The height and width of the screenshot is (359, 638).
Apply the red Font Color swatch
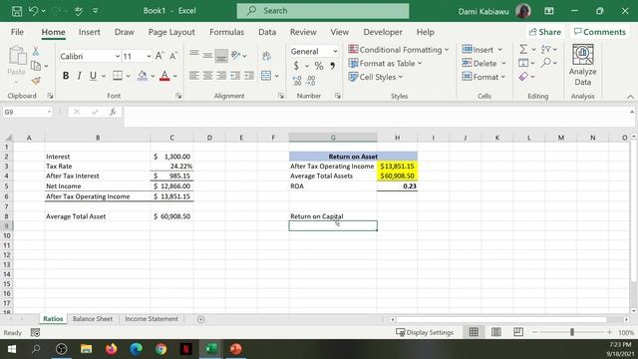(164, 76)
